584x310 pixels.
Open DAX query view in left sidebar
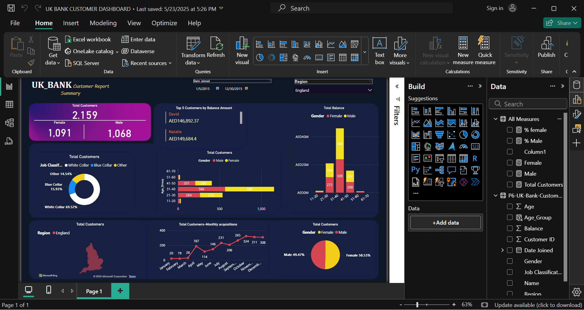9,141
